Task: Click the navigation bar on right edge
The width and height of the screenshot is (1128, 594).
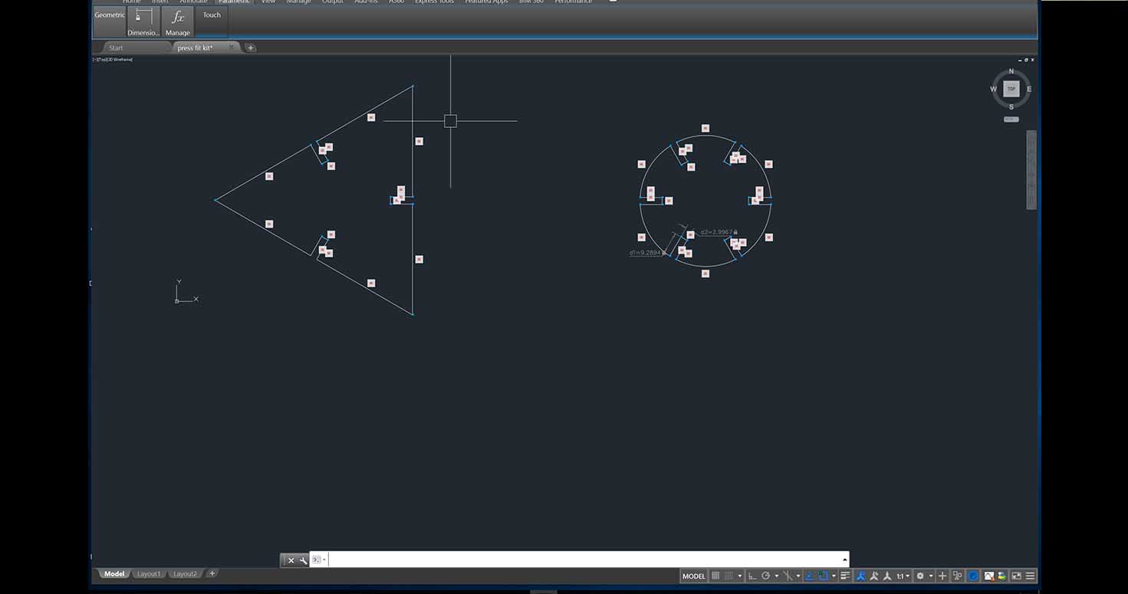Action: point(1031,169)
